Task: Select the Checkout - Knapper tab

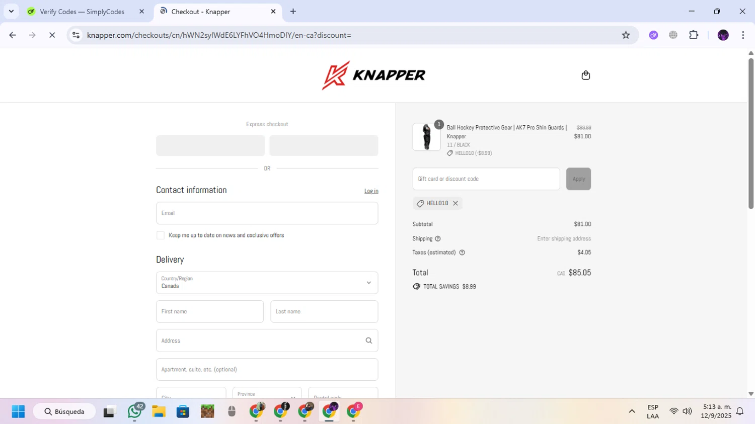Action: point(217,12)
